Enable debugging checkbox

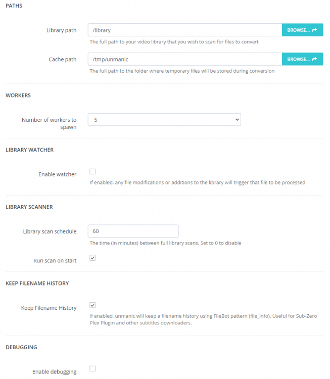92,368
